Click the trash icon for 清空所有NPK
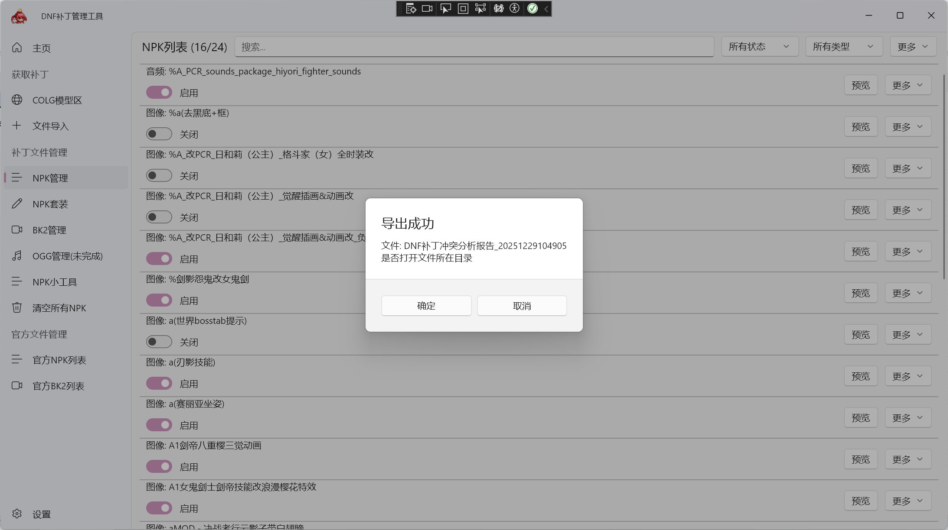948x530 pixels. point(17,307)
